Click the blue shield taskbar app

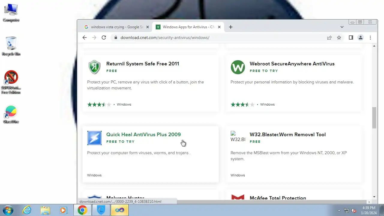point(101,210)
